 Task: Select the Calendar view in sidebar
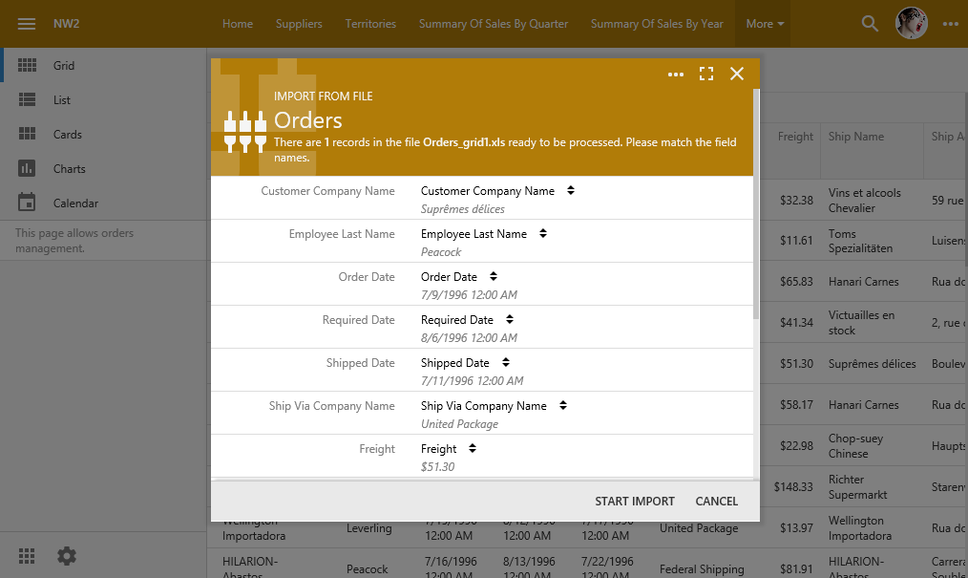75,203
